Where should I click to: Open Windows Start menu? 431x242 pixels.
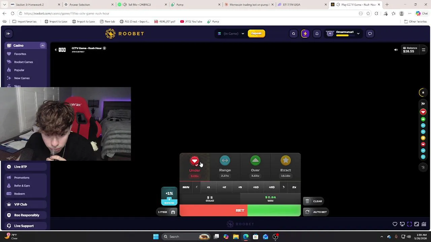(156, 237)
